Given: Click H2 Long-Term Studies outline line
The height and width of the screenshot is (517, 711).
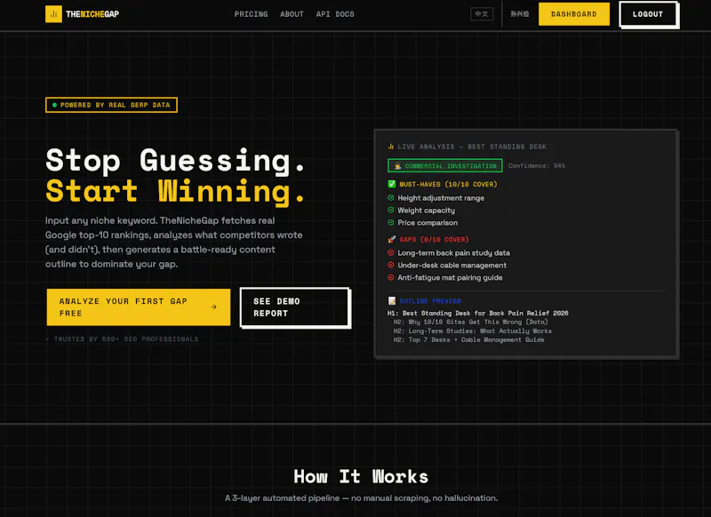Looking at the screenshot, I should pyautogui.click(x=473, y=331).
